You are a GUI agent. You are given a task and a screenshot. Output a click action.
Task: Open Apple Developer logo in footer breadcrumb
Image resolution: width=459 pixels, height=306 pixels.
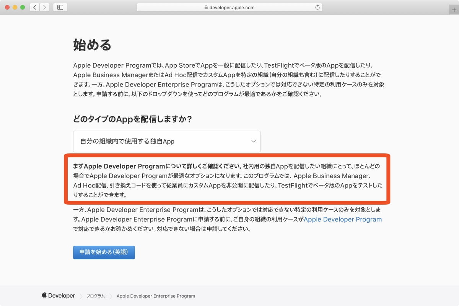tap(59, 296)
